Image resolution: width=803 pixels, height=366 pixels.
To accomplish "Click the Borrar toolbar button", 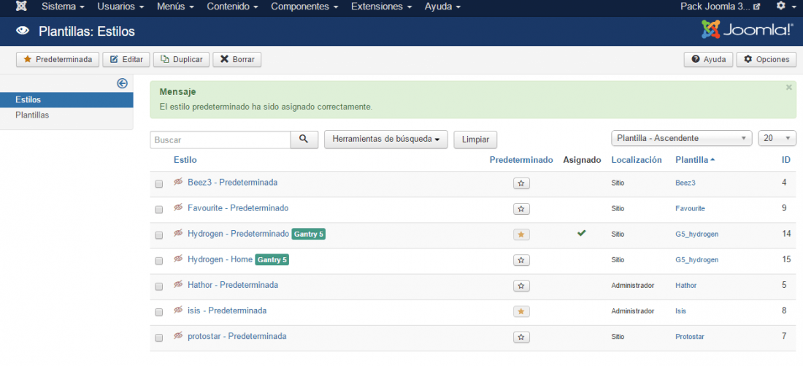I will (237, 59).
